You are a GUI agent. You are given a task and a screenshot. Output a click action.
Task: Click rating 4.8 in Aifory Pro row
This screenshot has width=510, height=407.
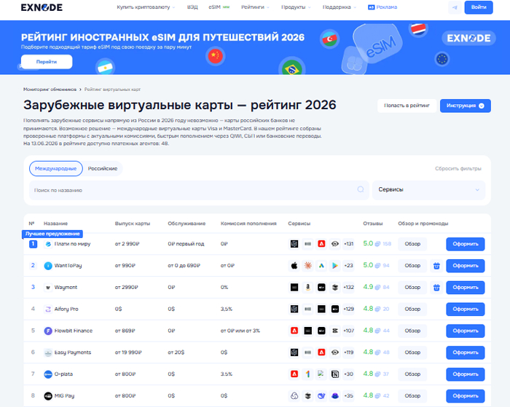[x=368, y=309]
